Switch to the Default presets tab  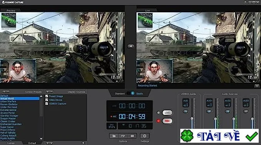click(32, 143)
